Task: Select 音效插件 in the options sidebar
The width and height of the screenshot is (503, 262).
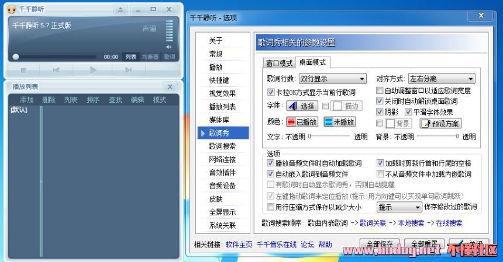Action: pyautogui.click(x=222, y=173)
